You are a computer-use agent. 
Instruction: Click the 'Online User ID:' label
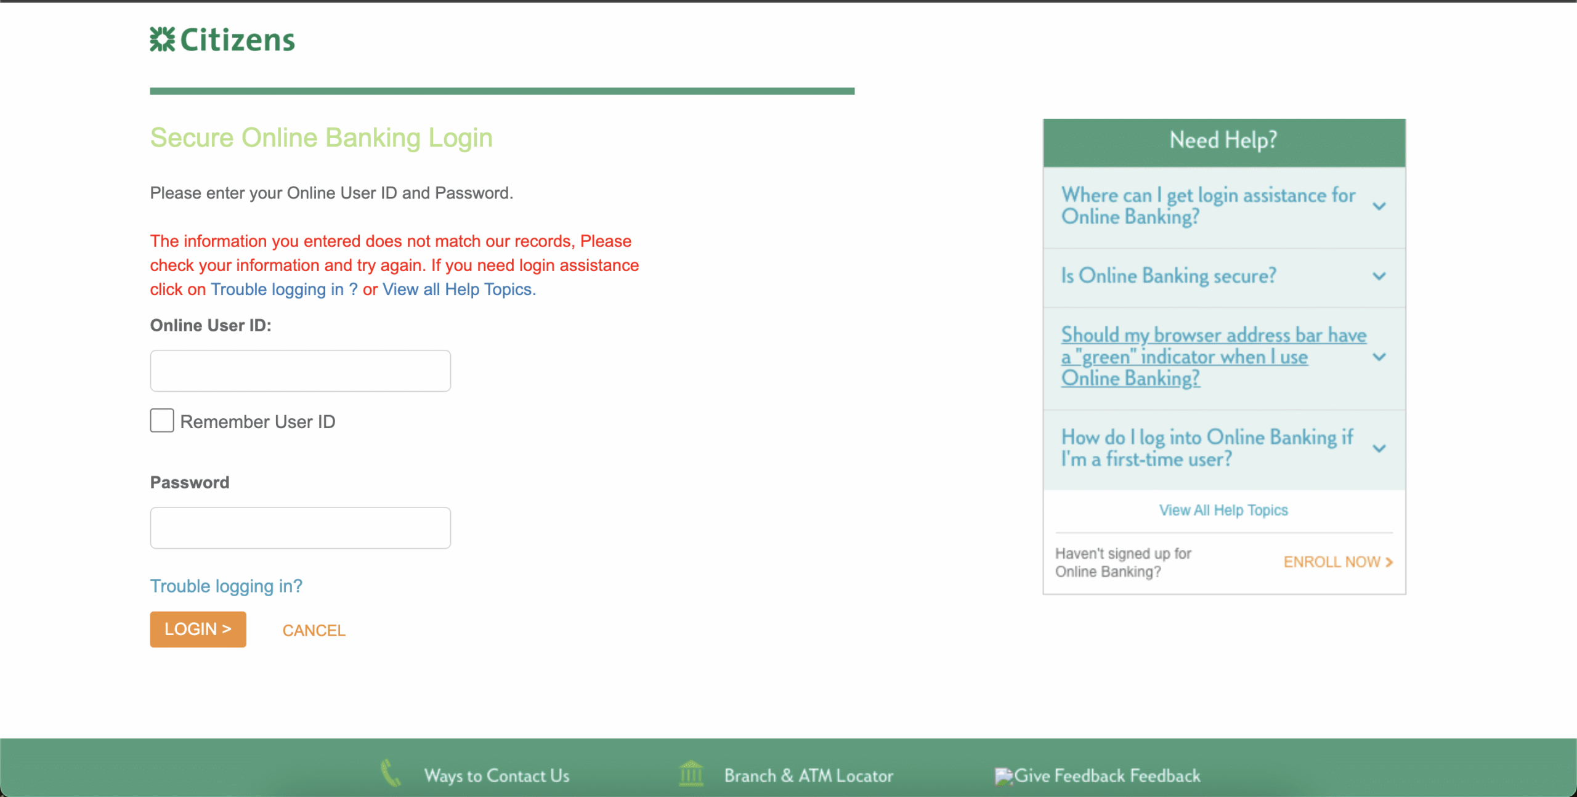(x=211, y=325)
